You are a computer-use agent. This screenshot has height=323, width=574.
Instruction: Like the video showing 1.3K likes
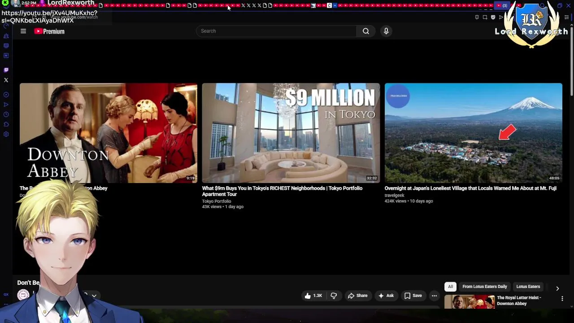coord(314,296)
